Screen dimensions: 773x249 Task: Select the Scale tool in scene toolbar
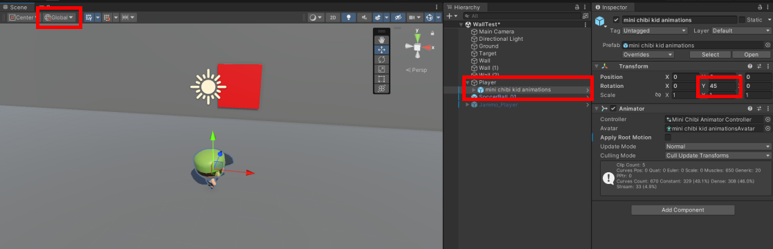pyautogui.click(x=381, y=69)
